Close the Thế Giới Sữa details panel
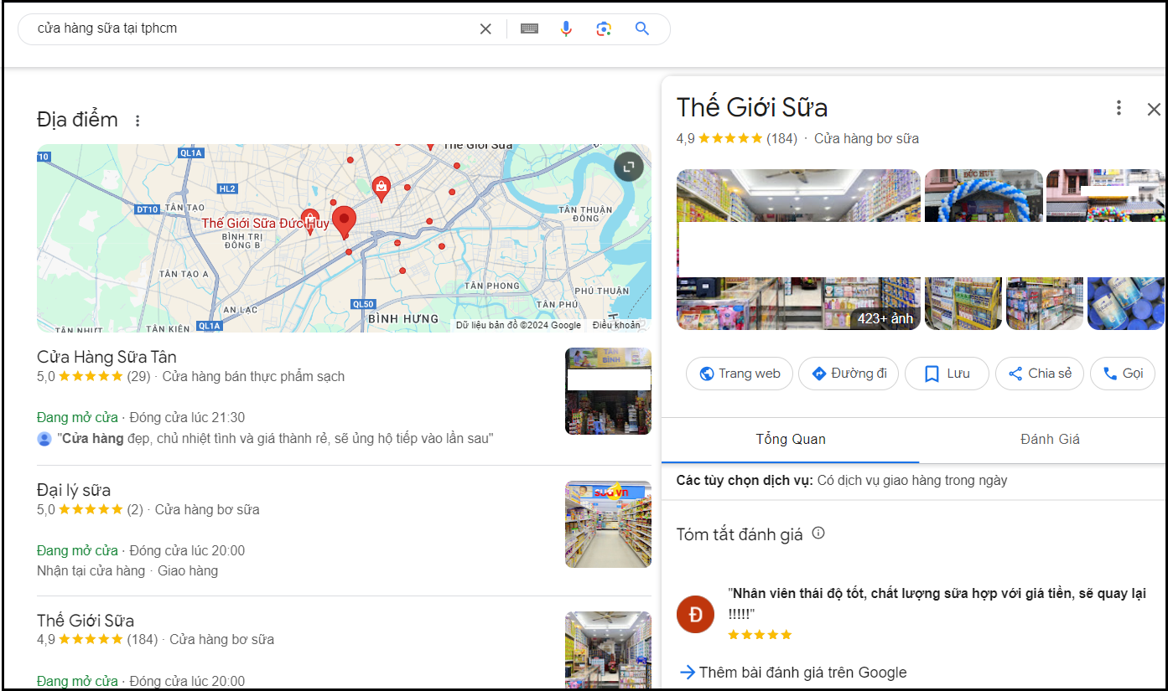Viewport: 1168px width, 691px height. (x=1154, y=109)
